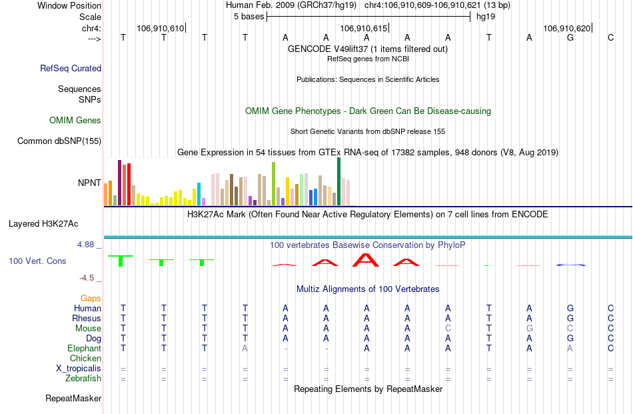Open the Layered H3K27Ac track label

pos(43,224)
